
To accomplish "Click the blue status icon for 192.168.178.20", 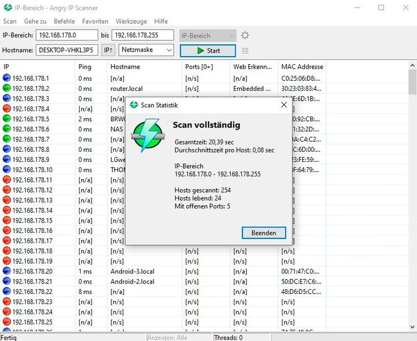I will click(7, 271).
